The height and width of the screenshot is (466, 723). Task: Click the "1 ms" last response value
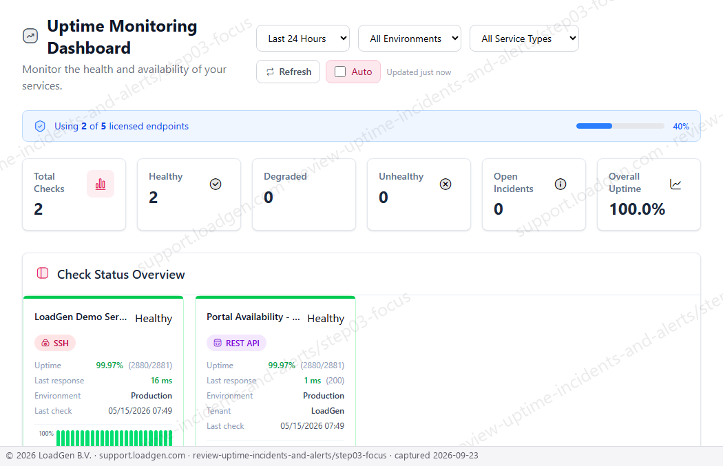[313, 381]
